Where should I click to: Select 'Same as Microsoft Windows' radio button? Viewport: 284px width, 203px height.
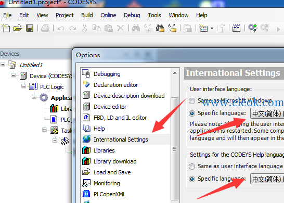coord(192,101)
